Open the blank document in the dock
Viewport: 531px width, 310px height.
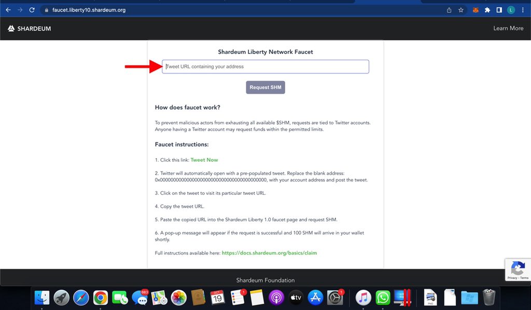point(450,298)
